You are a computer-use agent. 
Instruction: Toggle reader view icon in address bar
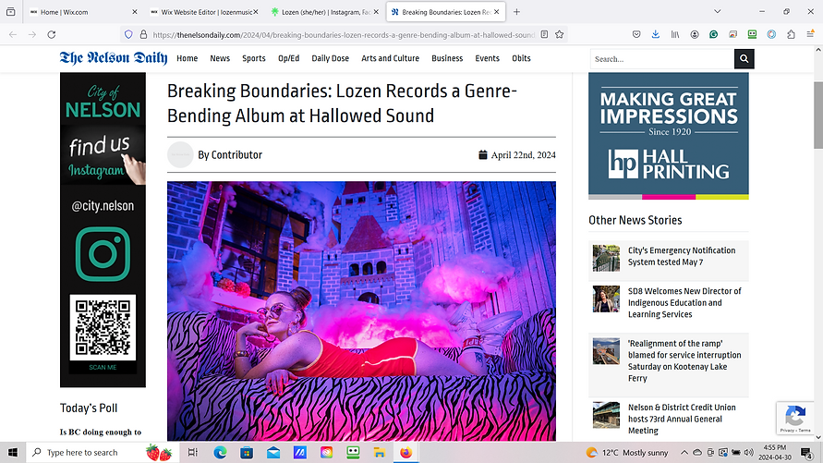[544, 34]
